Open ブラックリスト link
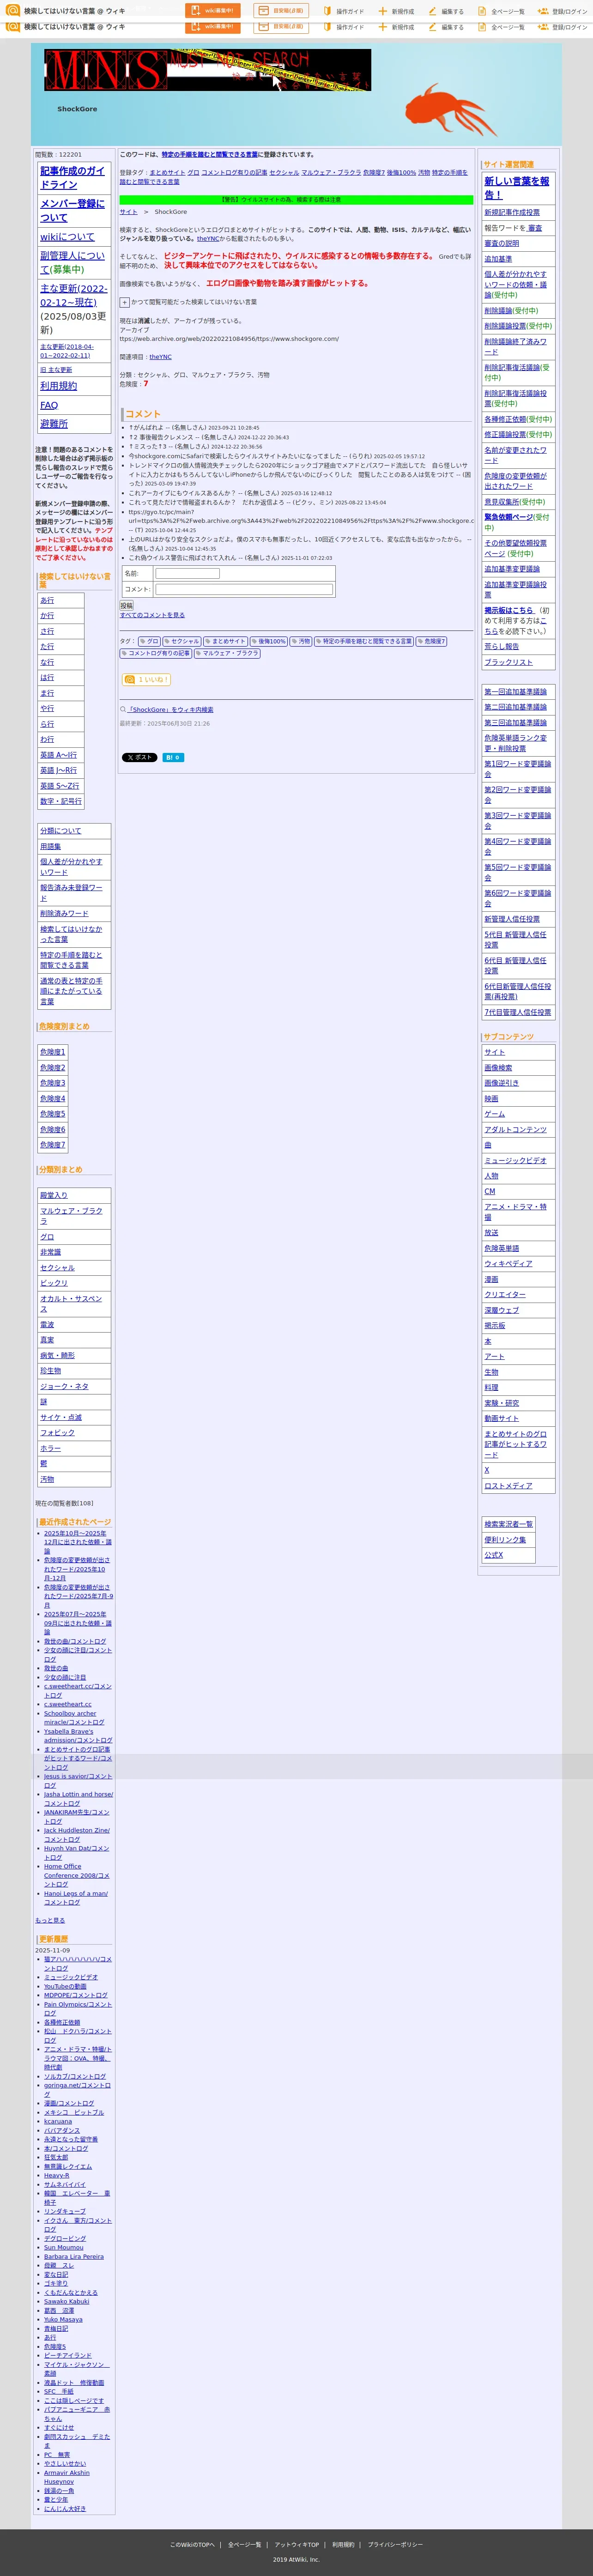The height and width of the screenshot is (2576, 593). [509, 662]
